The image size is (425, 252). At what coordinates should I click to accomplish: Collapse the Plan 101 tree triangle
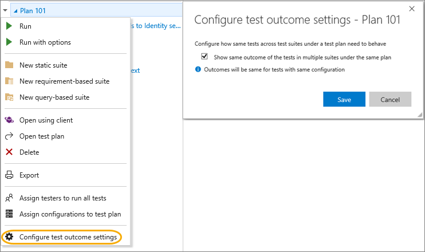[15, 11]
